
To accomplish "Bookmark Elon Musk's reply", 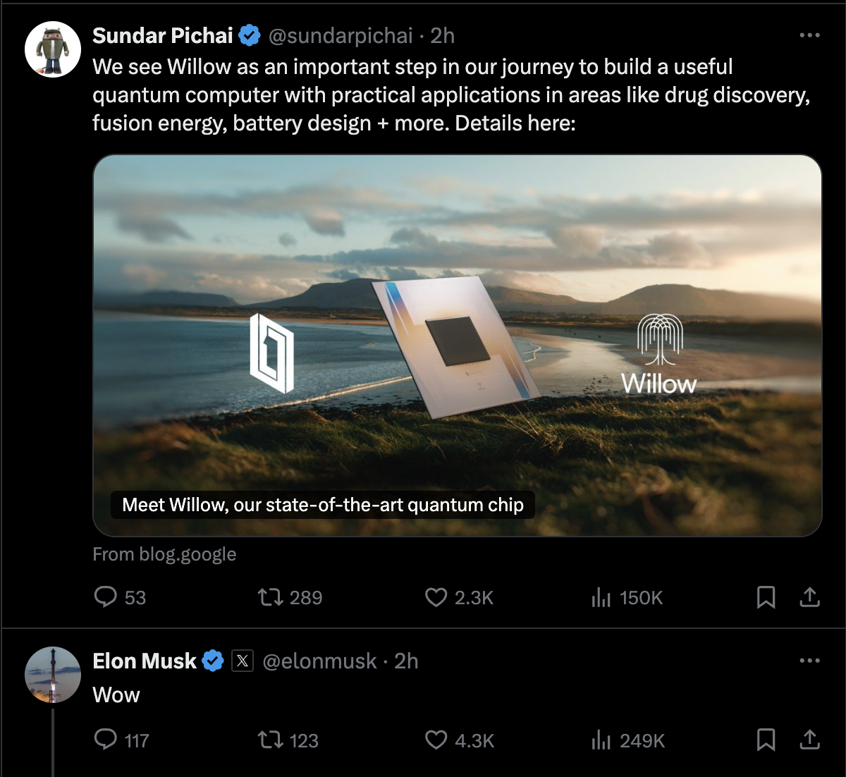I will 766,740.
